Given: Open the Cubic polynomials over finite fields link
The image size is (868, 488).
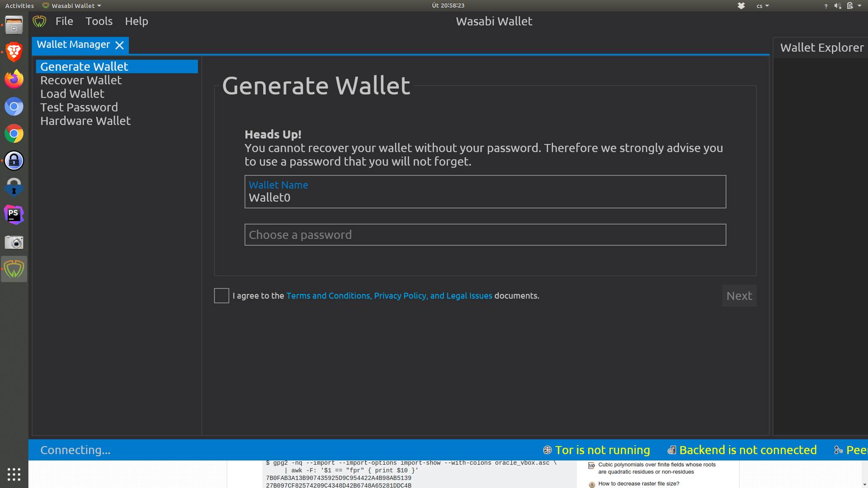Looking at the screenshot, I should click(x=657, y=468).
